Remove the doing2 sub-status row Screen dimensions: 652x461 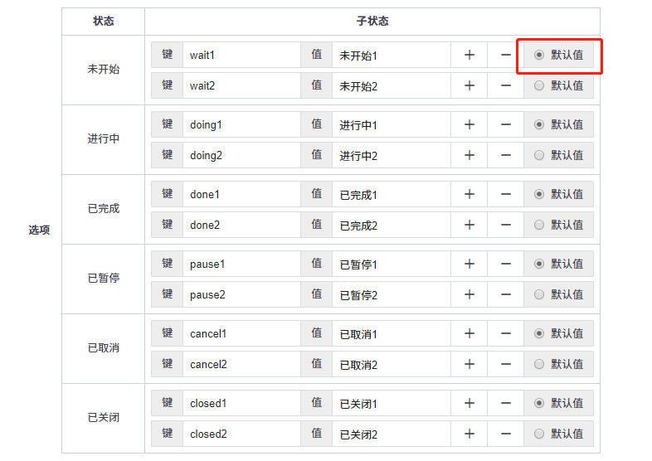pos(505,155)
